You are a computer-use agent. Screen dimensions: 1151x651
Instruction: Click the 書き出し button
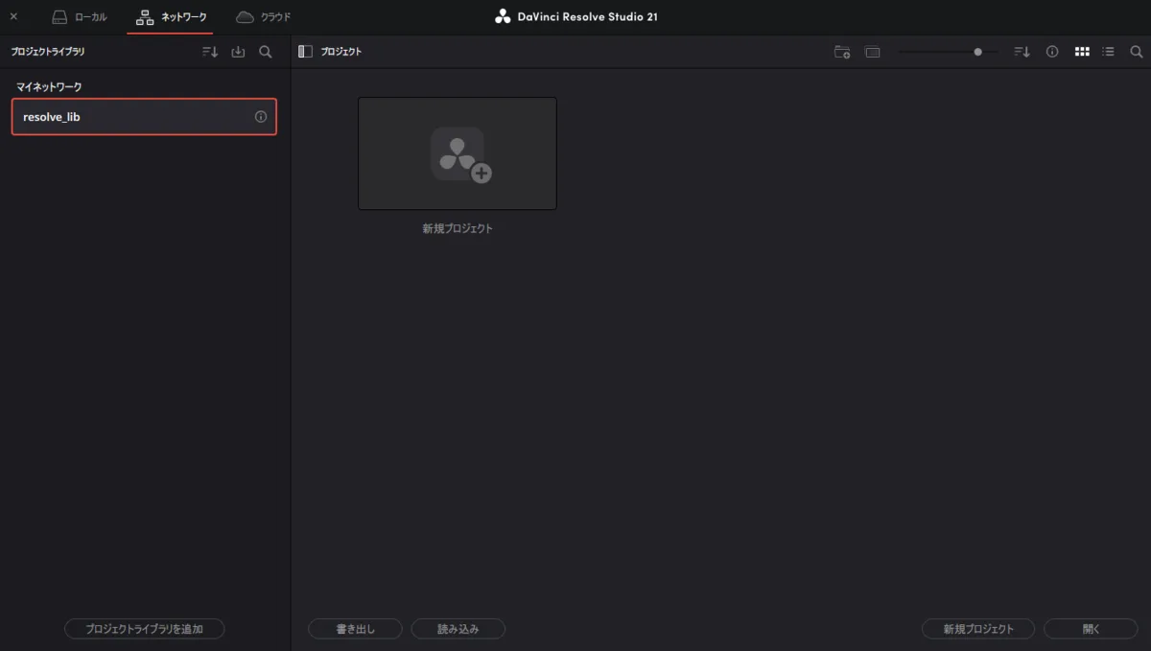[355, 629]
